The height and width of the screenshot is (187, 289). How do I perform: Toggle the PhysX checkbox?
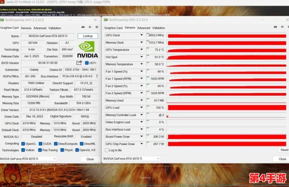[62, 150]
